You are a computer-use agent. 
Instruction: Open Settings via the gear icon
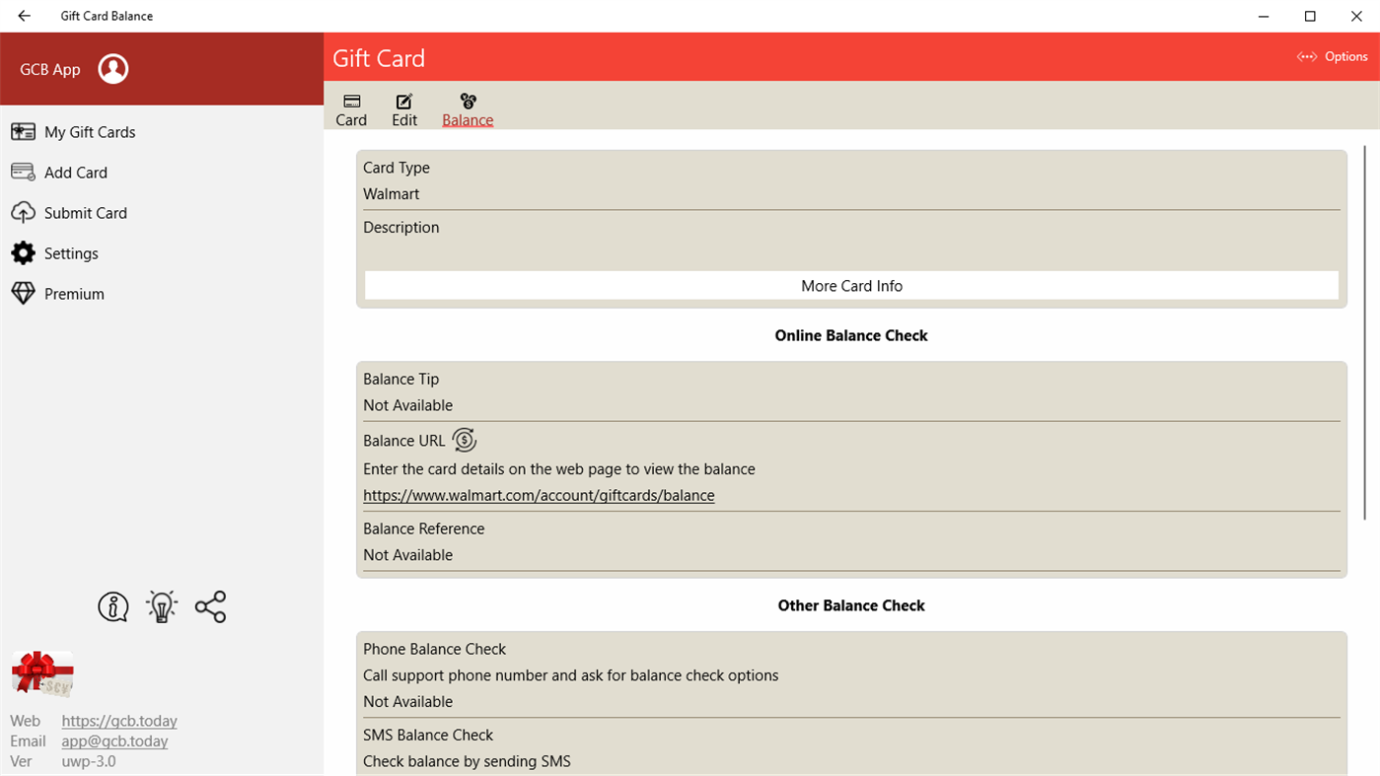pos(22,252)
